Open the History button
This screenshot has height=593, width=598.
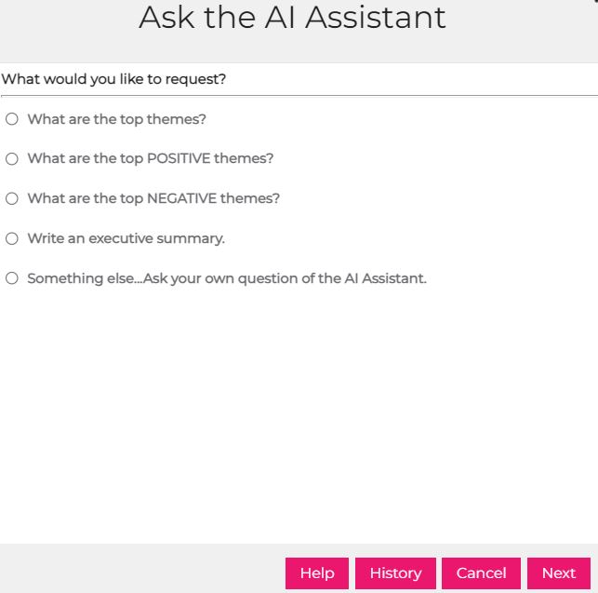tap(395, 573)
